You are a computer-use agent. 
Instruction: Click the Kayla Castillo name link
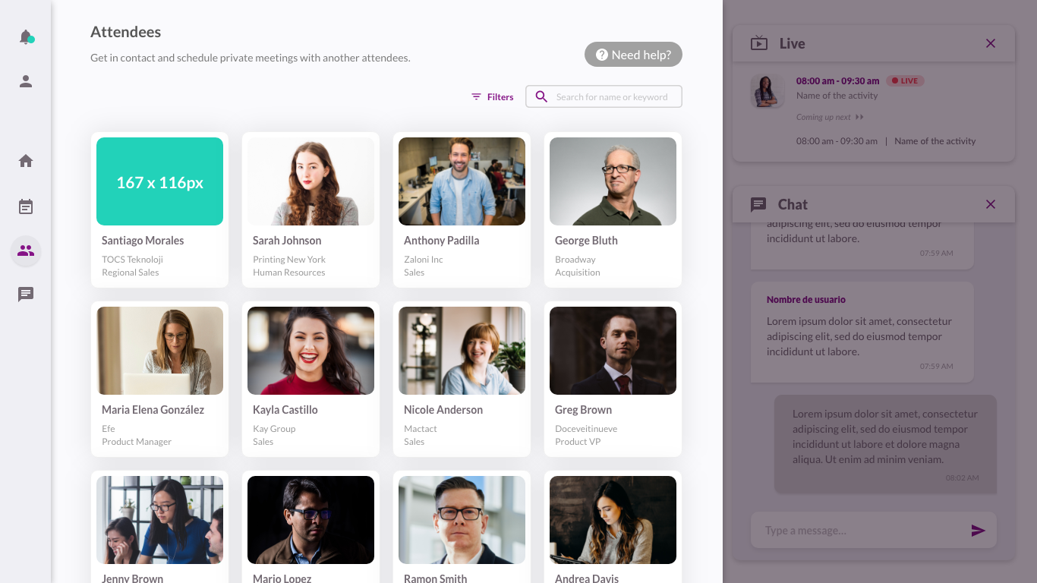(285, 410)
